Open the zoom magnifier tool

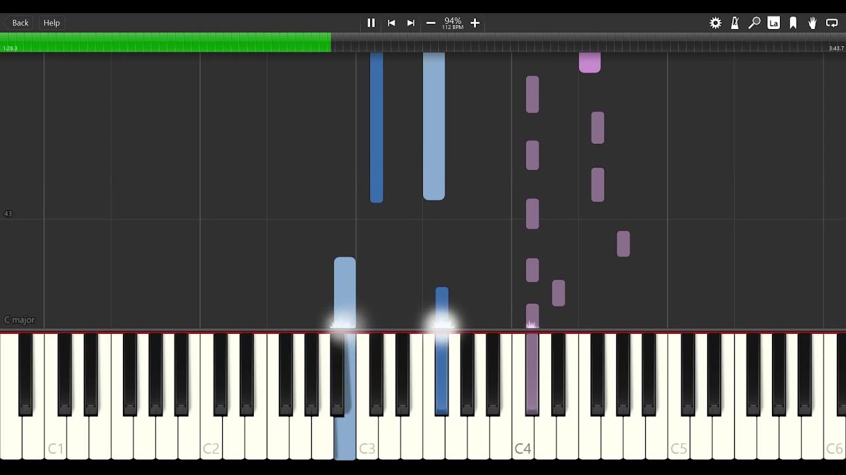(x=754, y=23)
